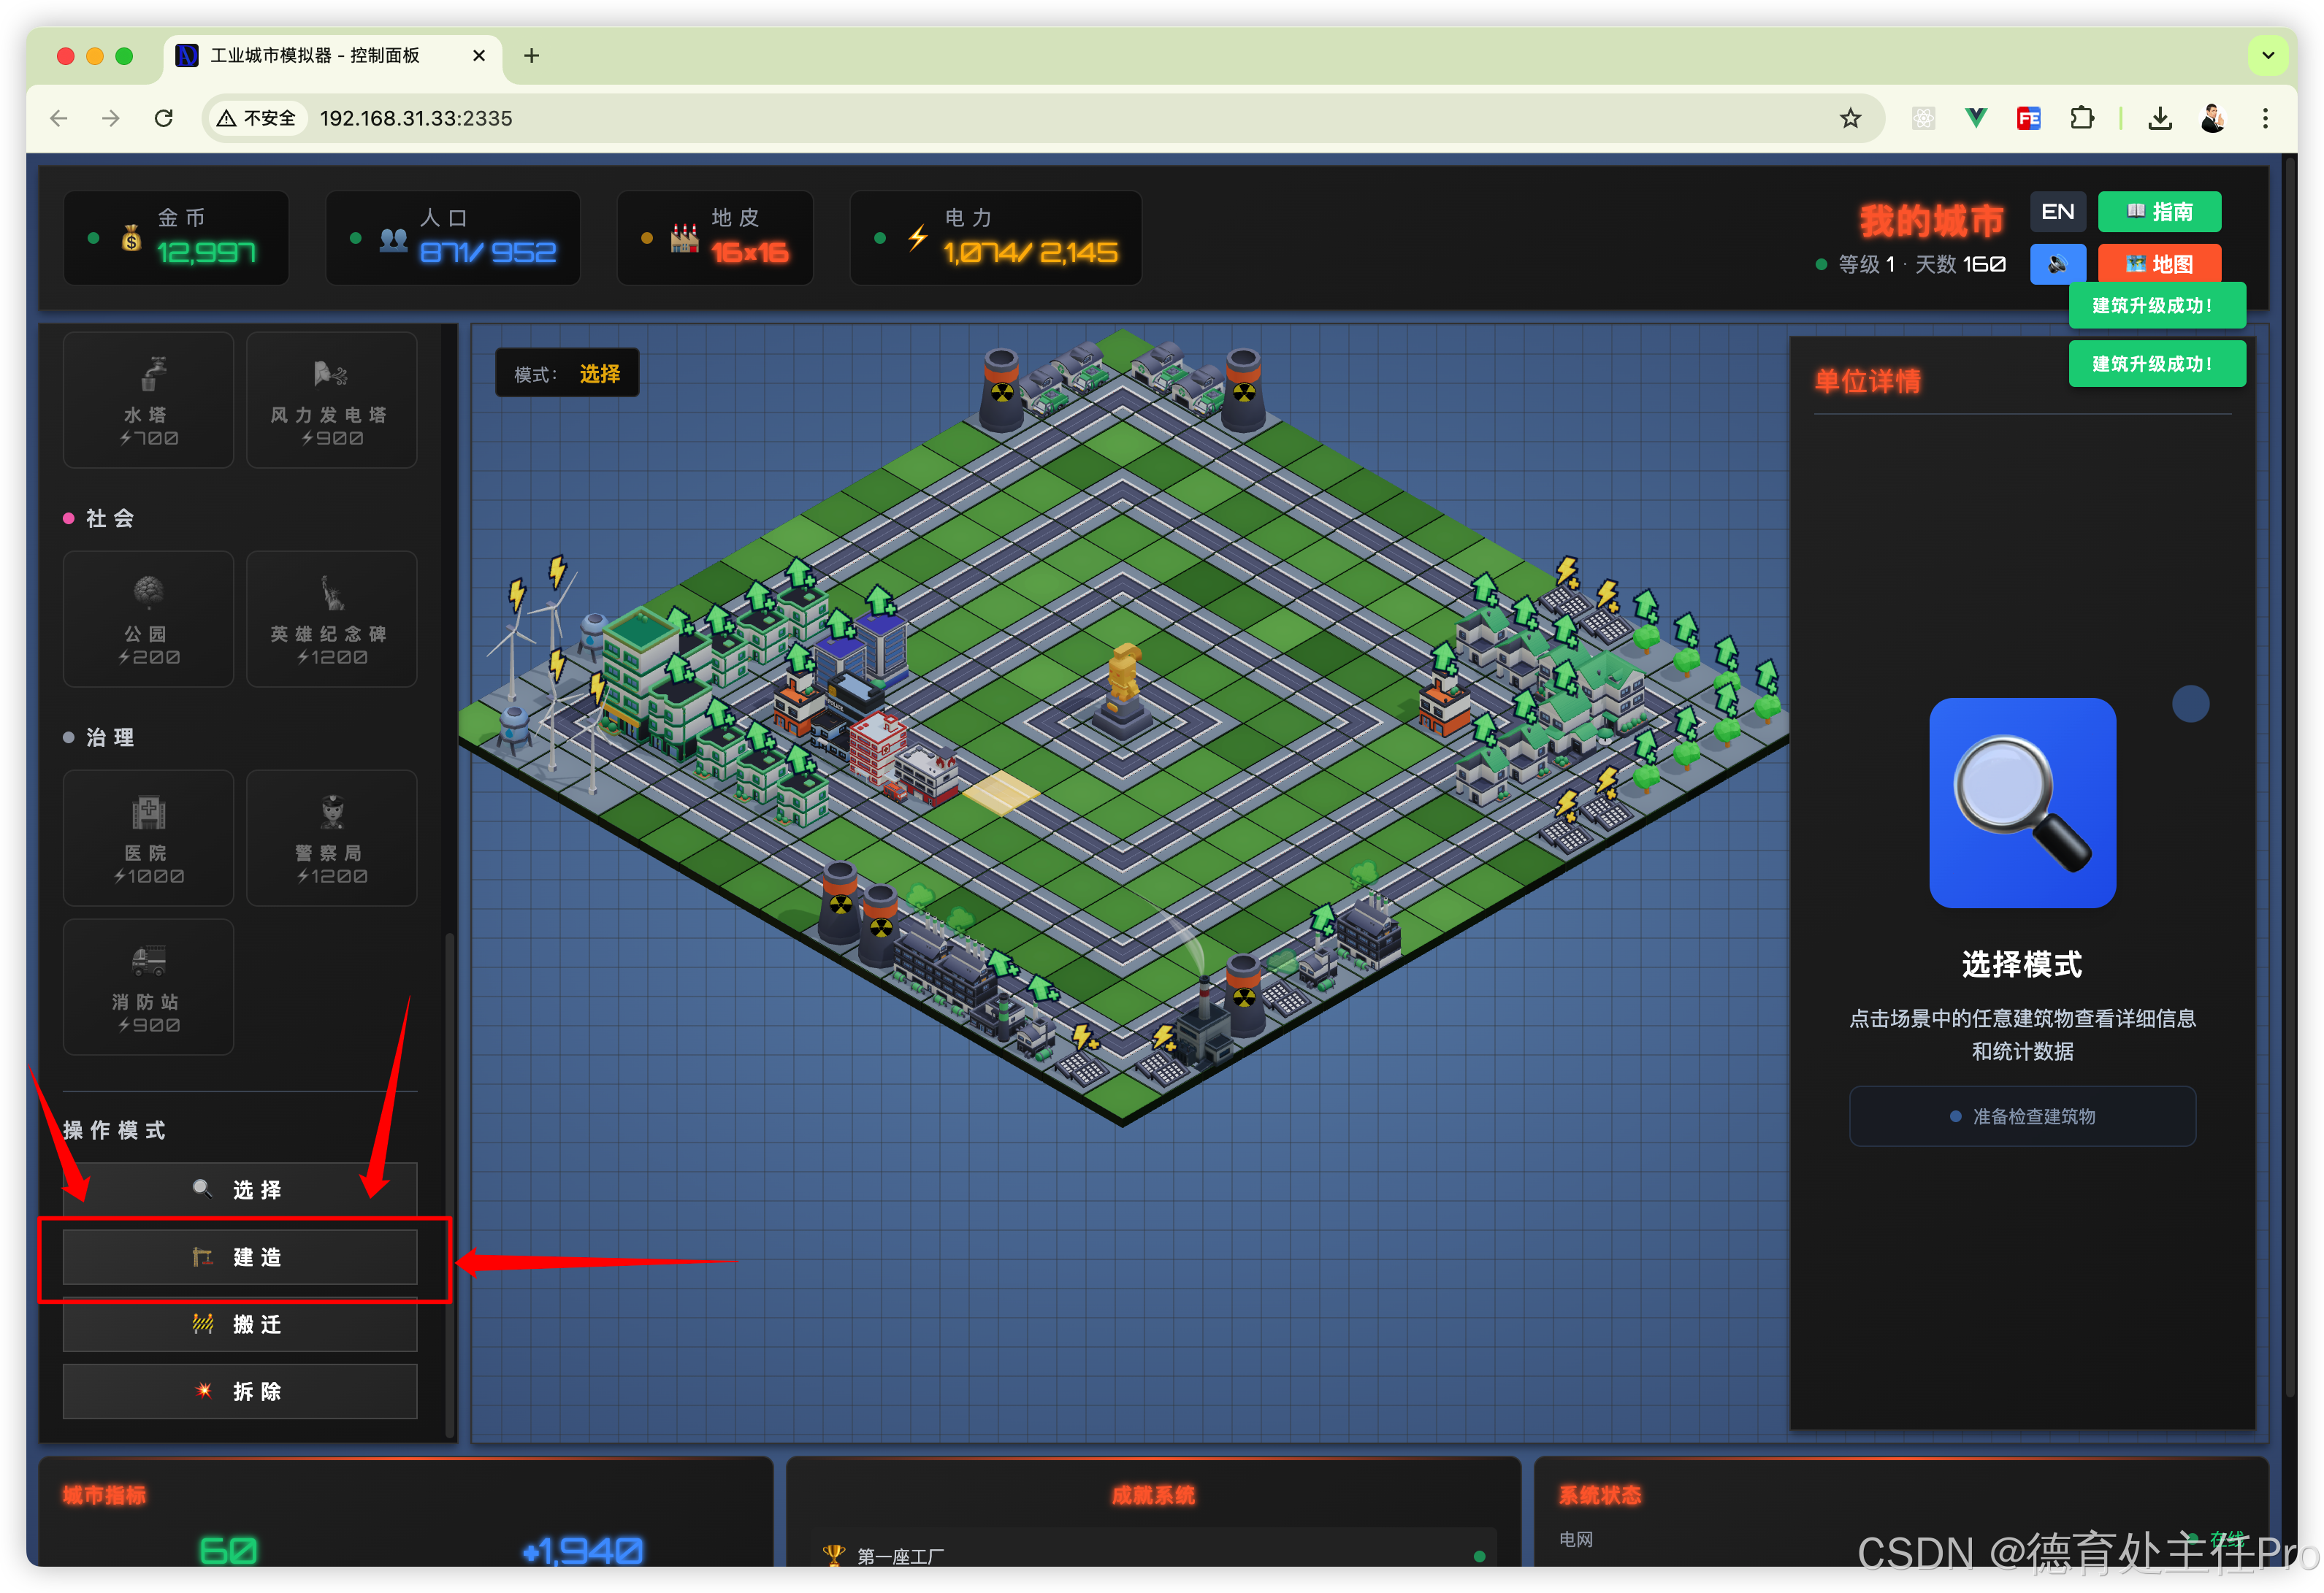The width and height of the screenshot is (2324, 1593).
Task: Select the Fire Station building card
Action: [148, 986]
